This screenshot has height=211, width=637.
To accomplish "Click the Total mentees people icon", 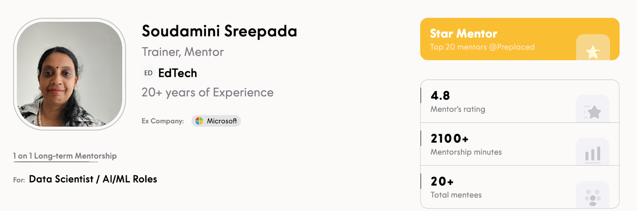I will (593, 197).
